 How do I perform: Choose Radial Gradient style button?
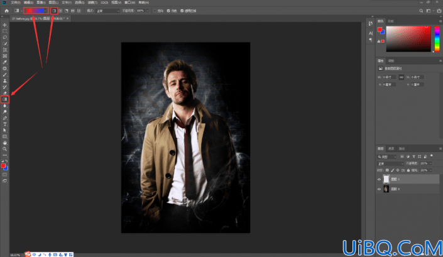click(x=60, y=11)
